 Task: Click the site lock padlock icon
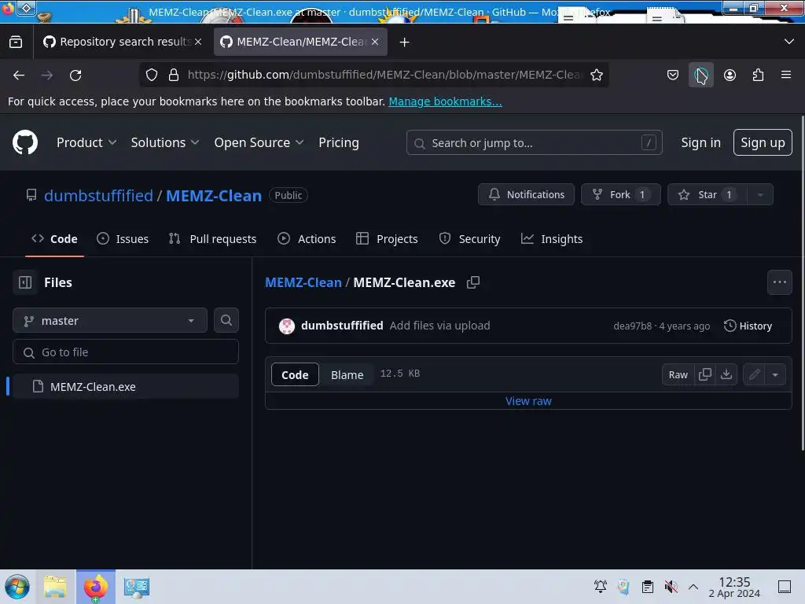coord(174,75)
